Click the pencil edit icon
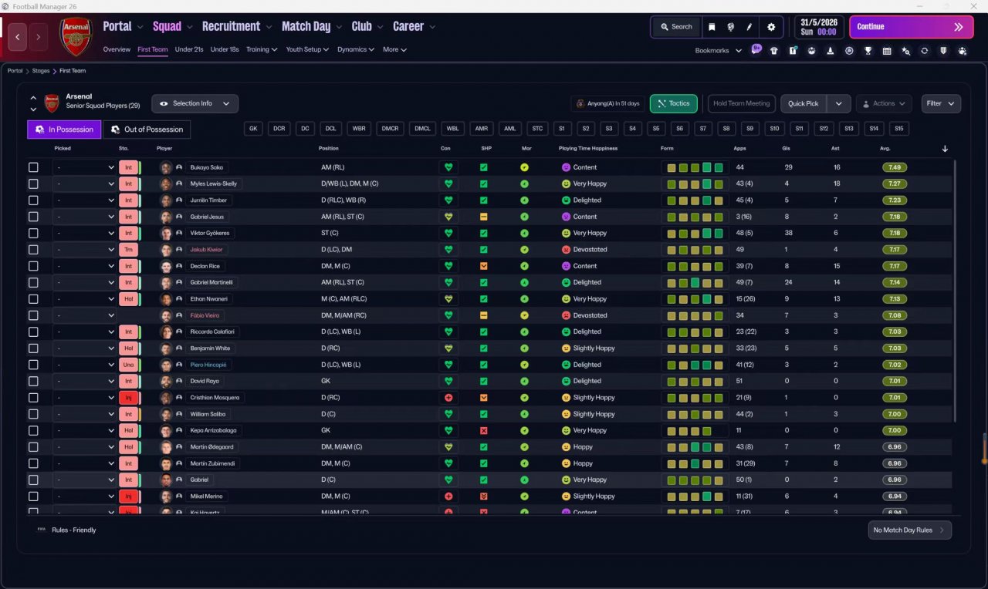988x589 pixels. pos(749,27)
